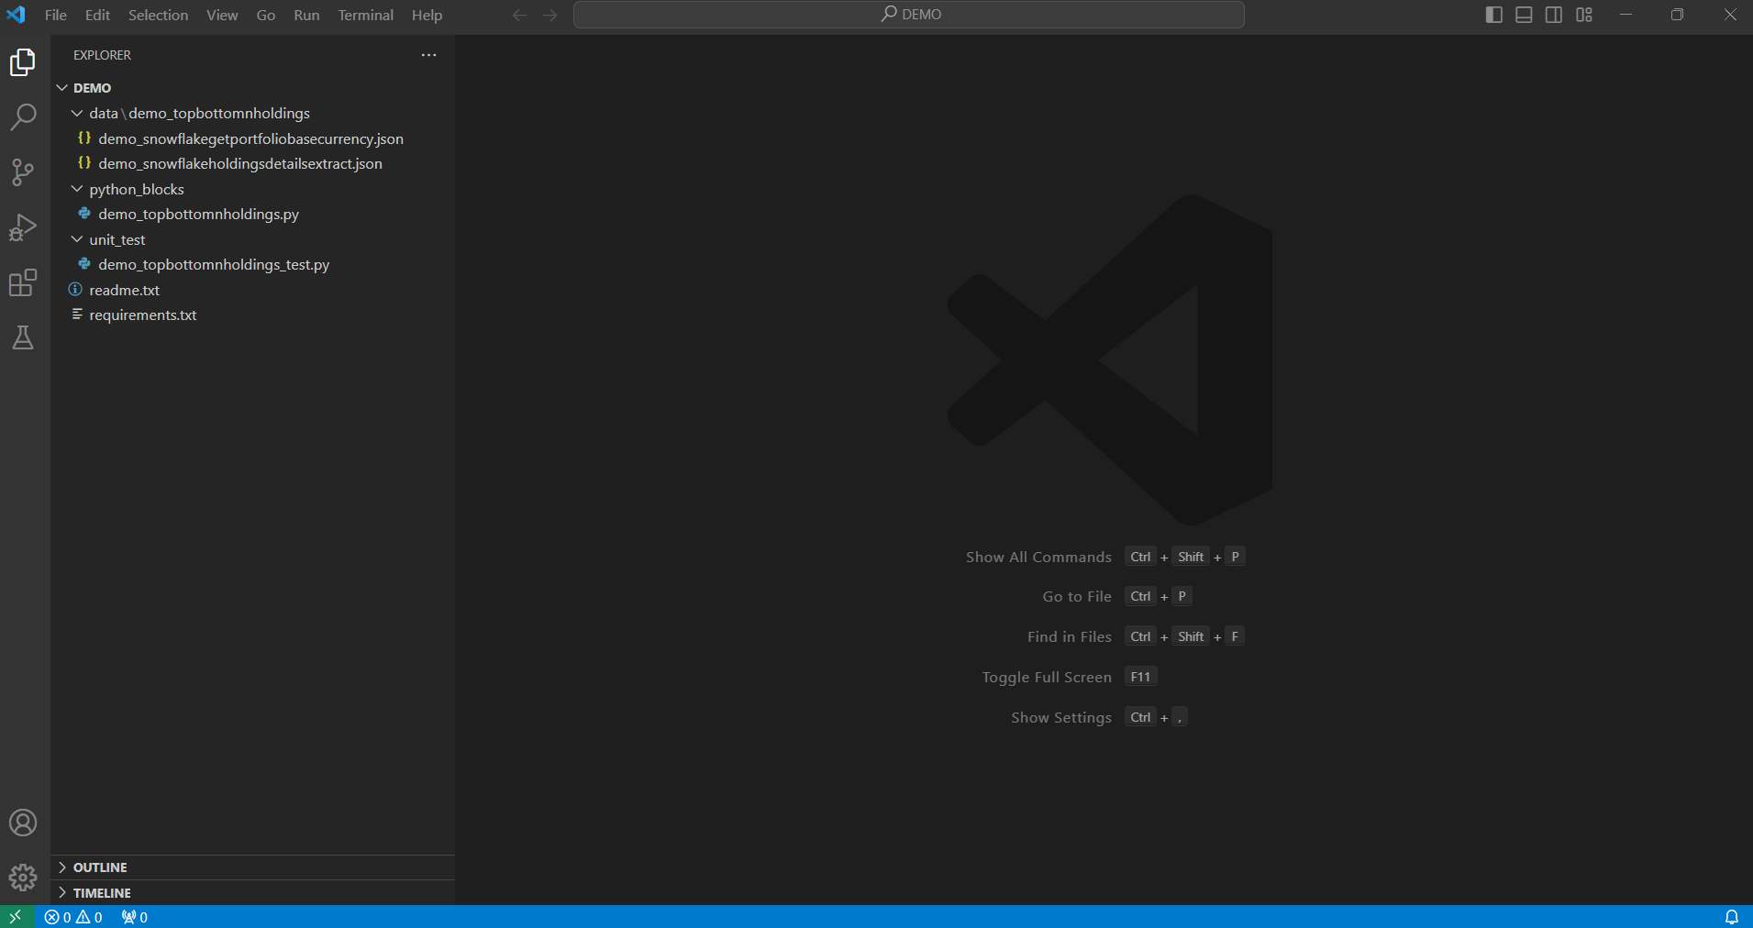This screenshot has height=928, width=1753.
Task: Collapse the unit_test folder
Action: tap(252, 239)
